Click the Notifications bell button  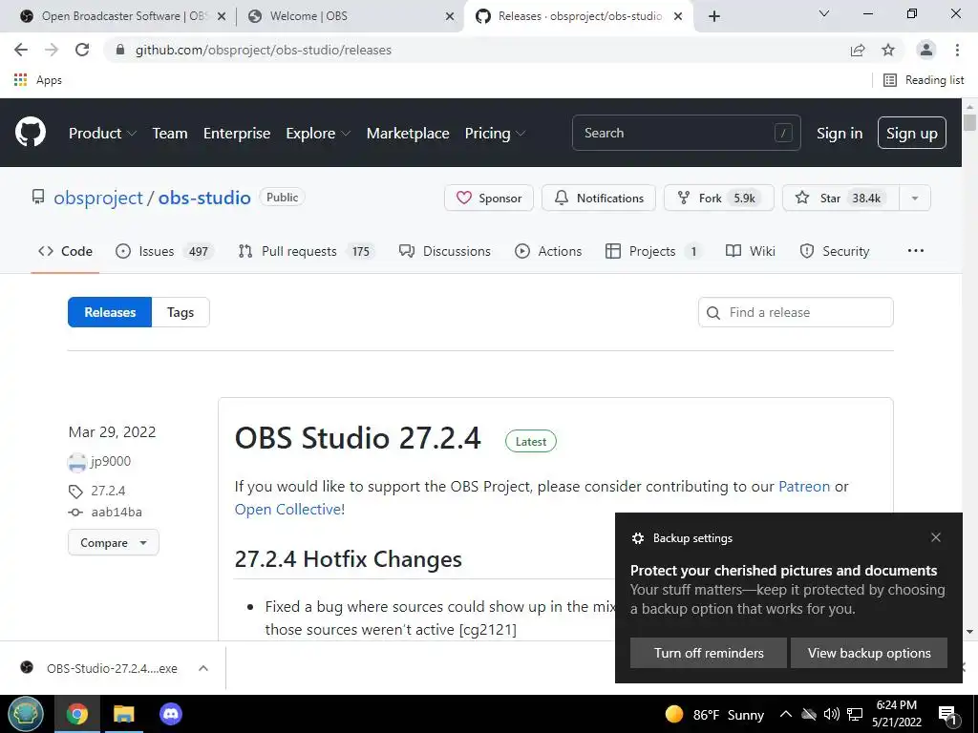[599, 198]
